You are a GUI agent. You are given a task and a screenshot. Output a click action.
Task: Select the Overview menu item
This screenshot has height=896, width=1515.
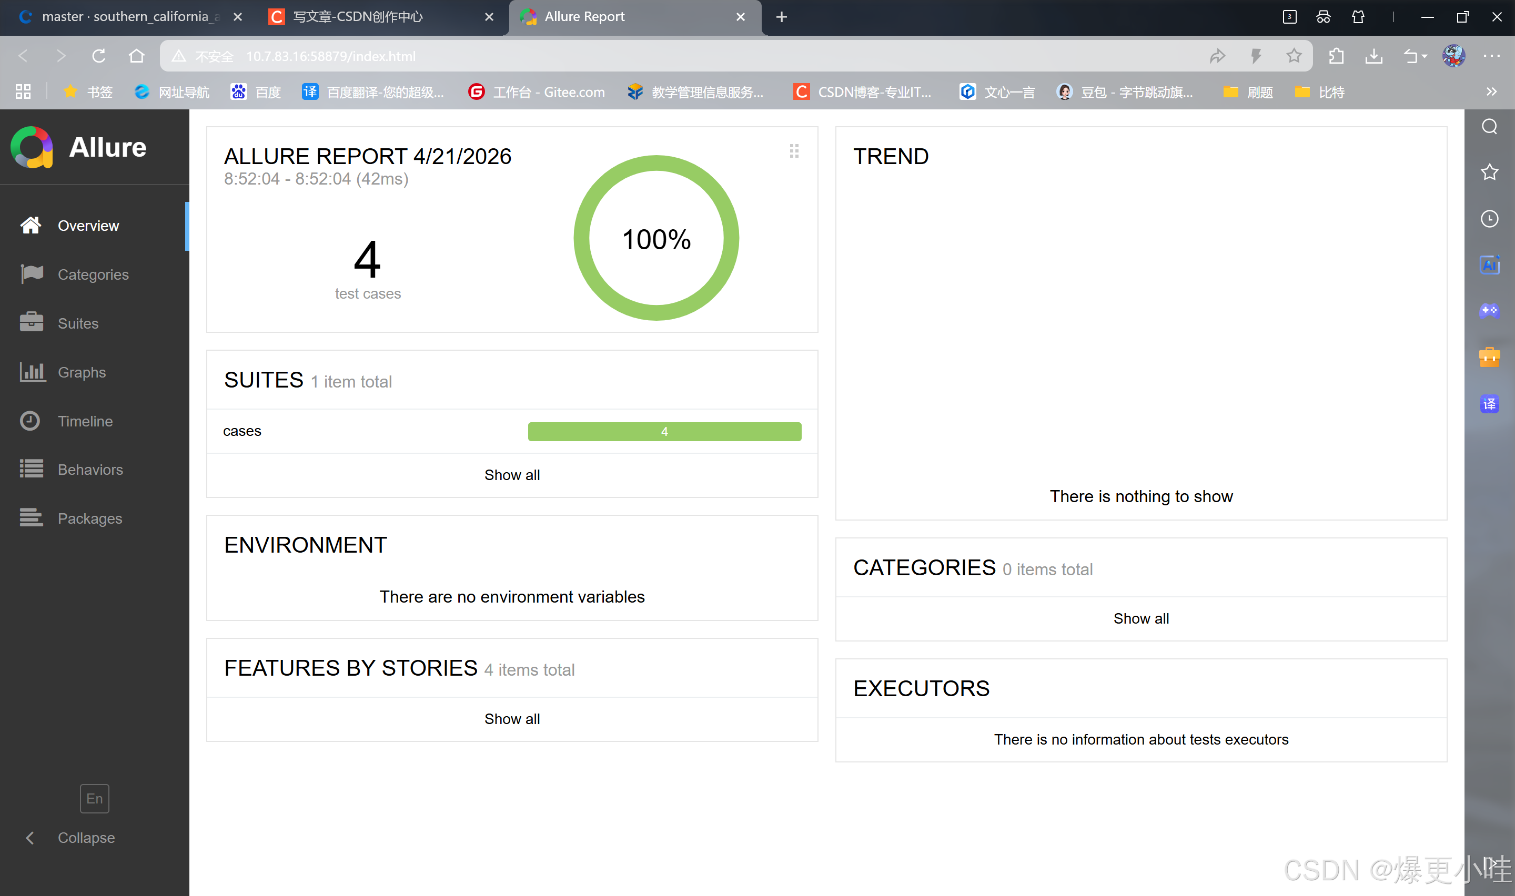click(88, 225)
